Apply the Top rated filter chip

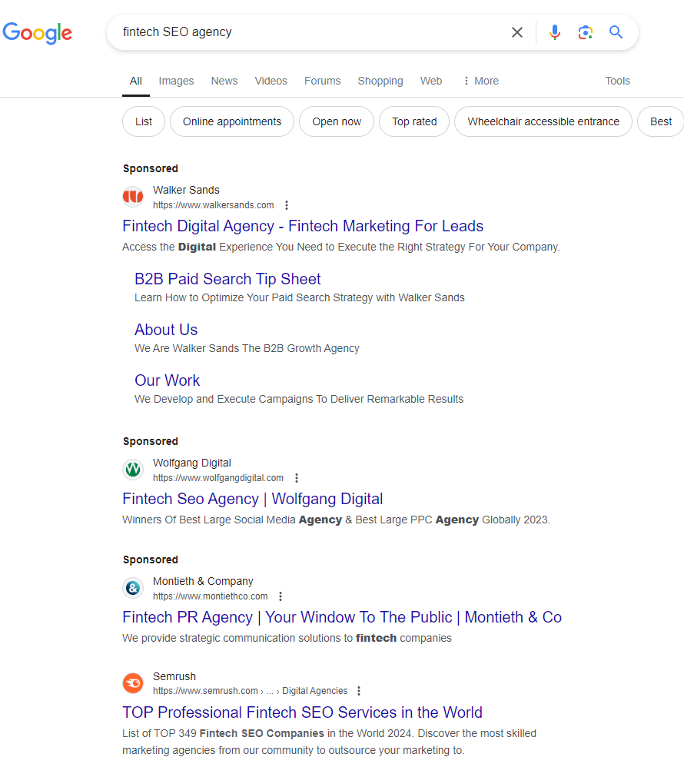click(414, 121)
